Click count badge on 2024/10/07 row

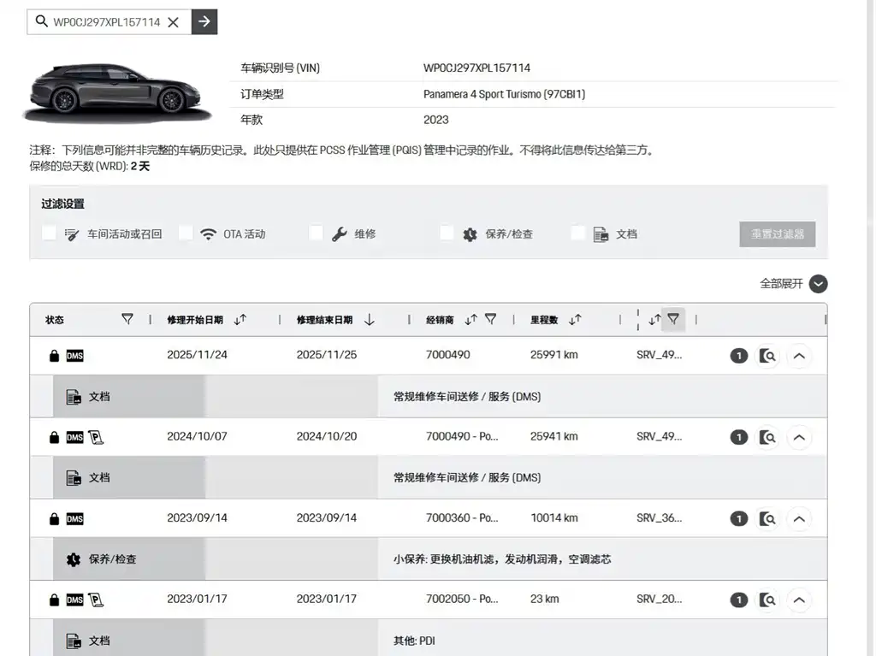738,438
